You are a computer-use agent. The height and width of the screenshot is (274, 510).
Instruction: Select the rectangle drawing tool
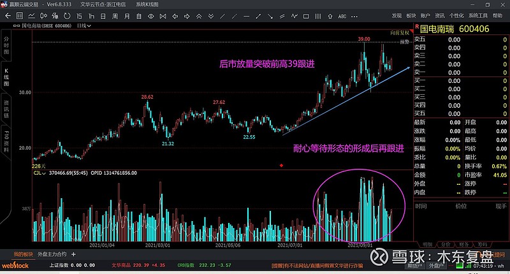pyautogui.click(x=306, y=16)
